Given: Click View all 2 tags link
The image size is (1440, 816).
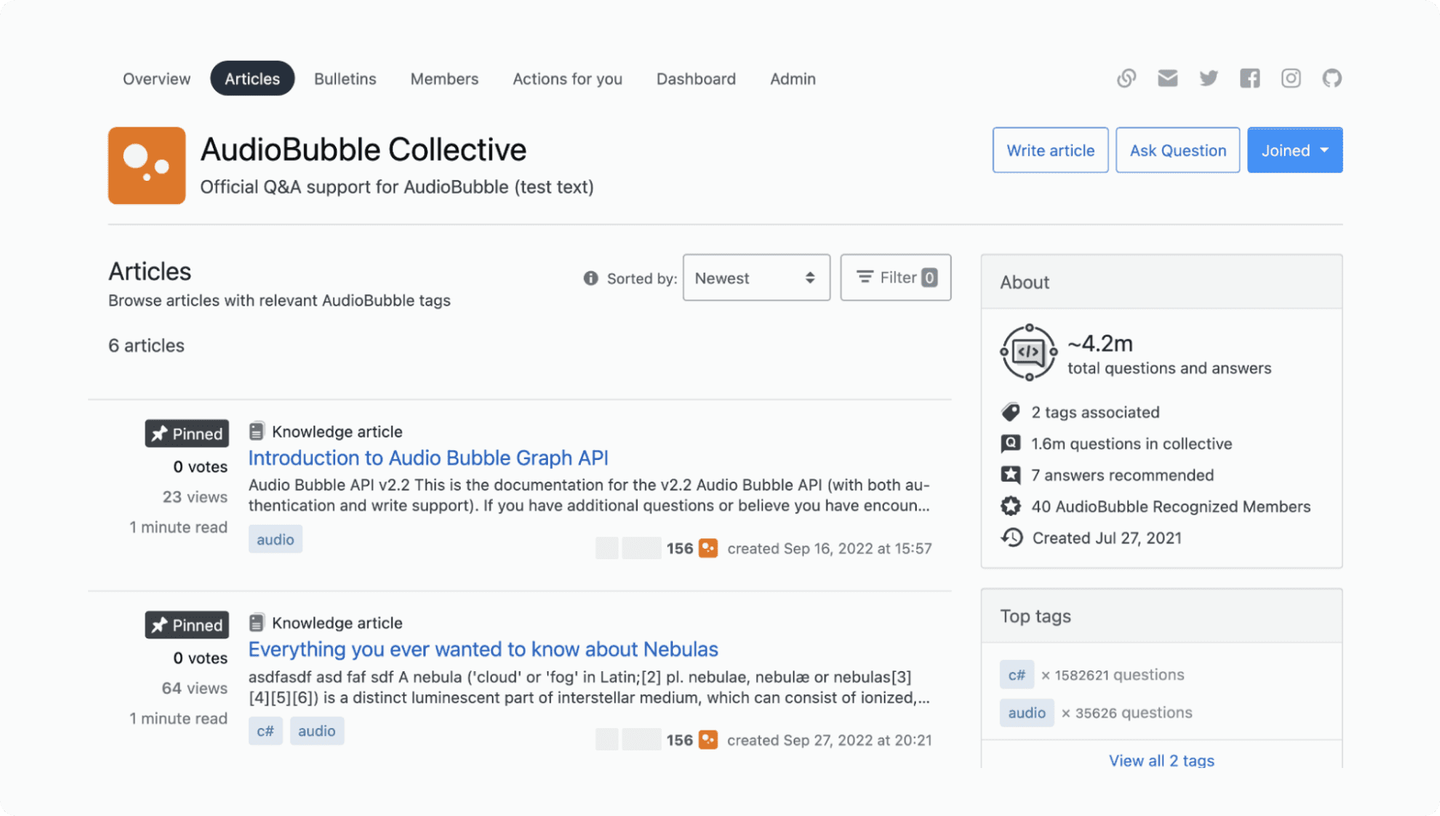Looking at the screenshot, I should (x=1162, y=760).
